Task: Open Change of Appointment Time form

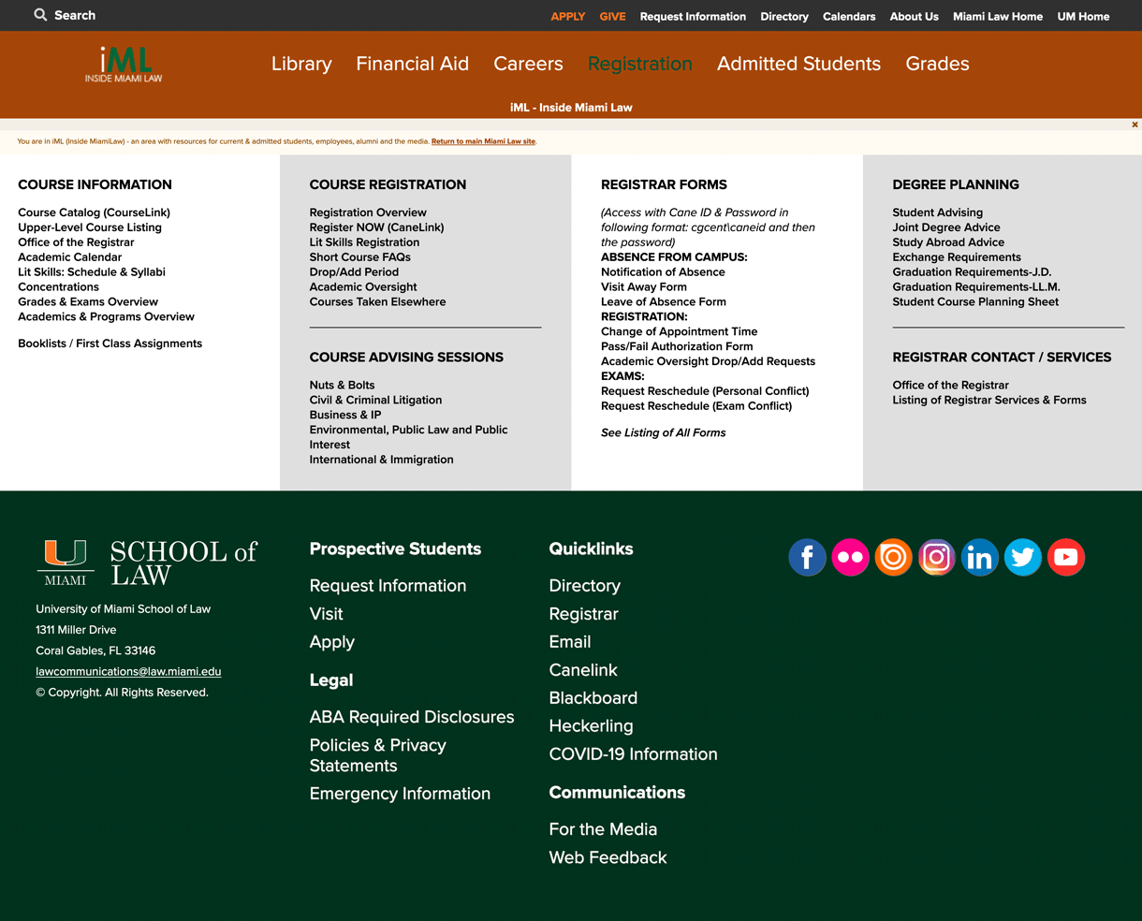Action: (x=679, y=331)
